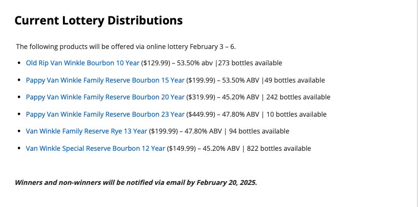Click the $319.99 price text
This screenshot has width=418, height=207.
pyautogui.click(x=201, y=97)
